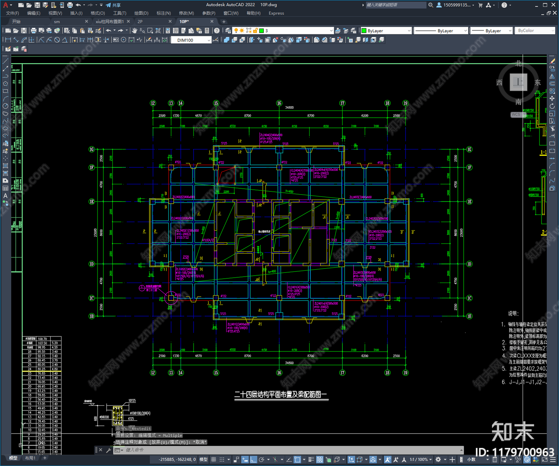Click the 上 top face of the ViewCube

click(518, 82)
